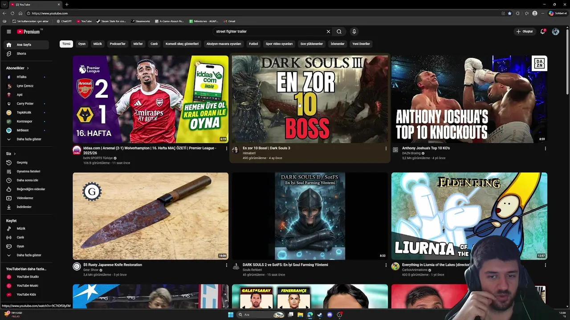Click the YouTube Premium logo

point(29,32)
